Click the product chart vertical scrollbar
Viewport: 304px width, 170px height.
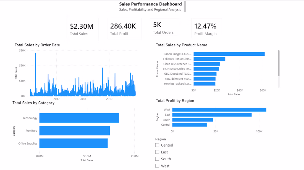click(x=279, y=63)
